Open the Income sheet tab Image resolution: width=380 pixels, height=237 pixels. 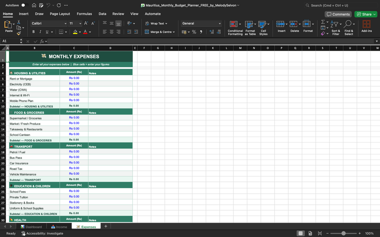(x=59, y=227)
